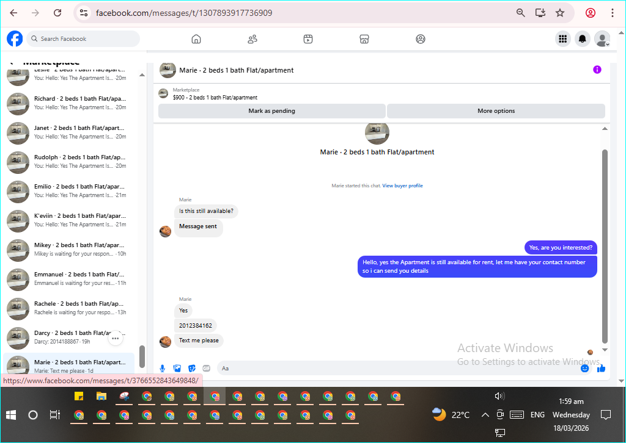Click the chat thread vertical scrollbar
The height and width of the screenshot is (443, 626).
605,246
